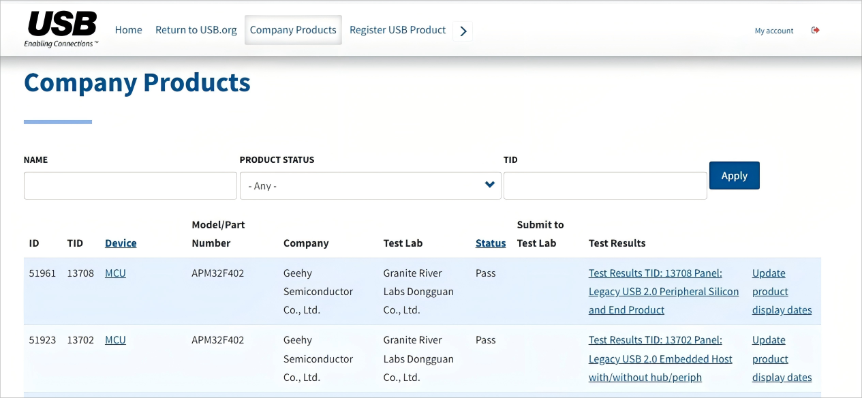Sort table by Device column

(x=121, y=243)
